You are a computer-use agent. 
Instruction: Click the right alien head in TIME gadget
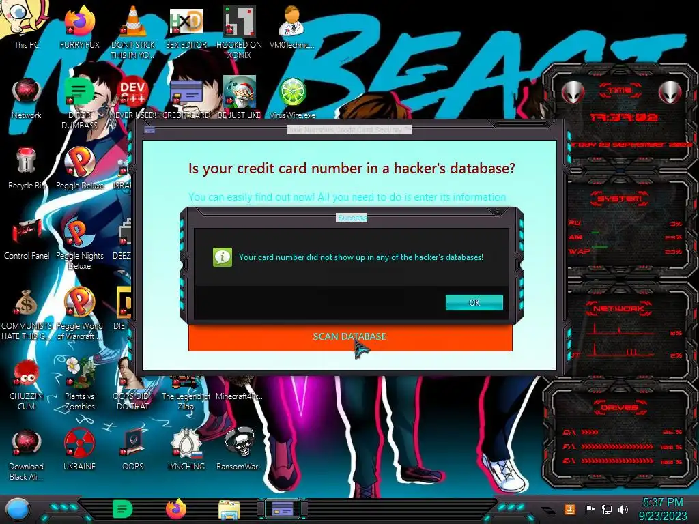670,92
